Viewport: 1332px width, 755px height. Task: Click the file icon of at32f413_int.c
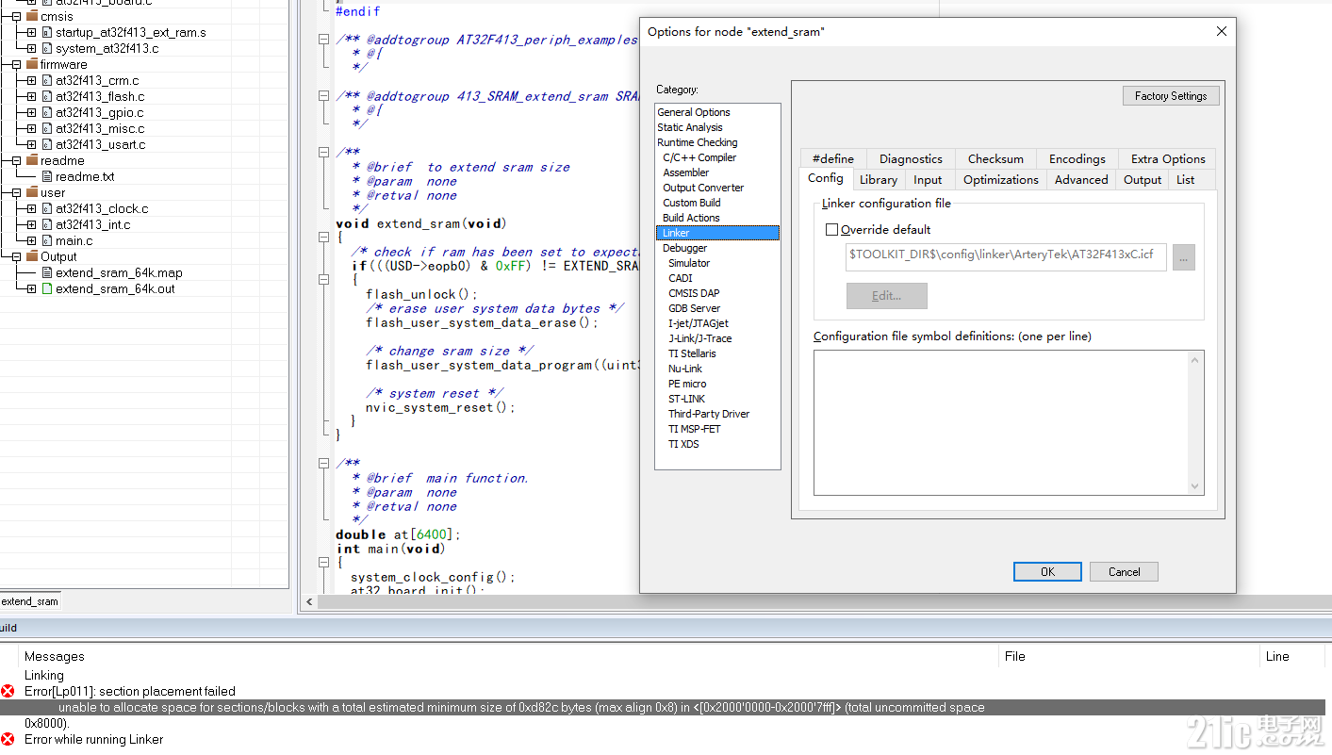coord(46,224)
